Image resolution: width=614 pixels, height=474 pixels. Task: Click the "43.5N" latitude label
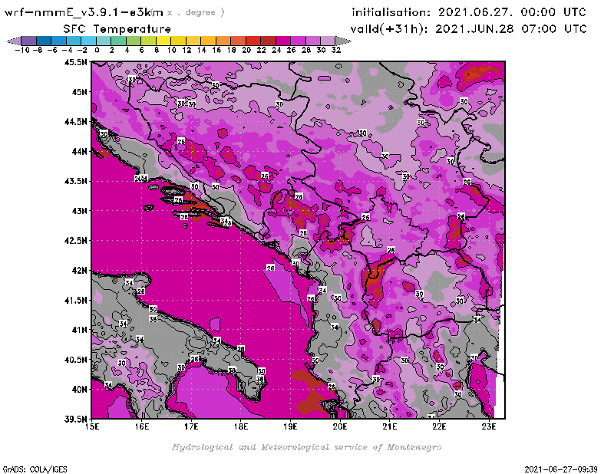(75, 181)
